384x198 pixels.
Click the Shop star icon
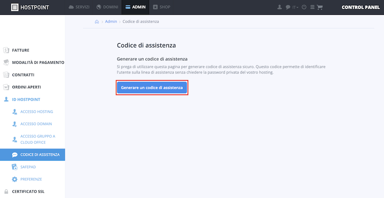[x=155, y=7]
